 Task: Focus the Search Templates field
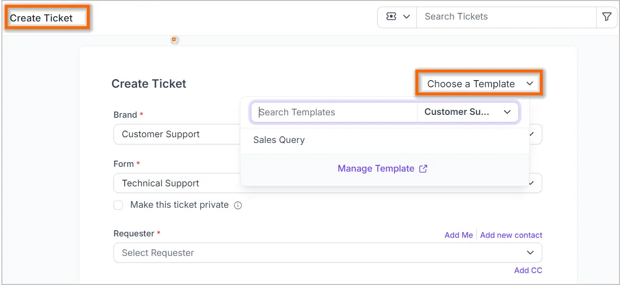tap(334, 112)
